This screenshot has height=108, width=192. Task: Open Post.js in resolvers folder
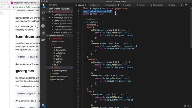point(60,56)
